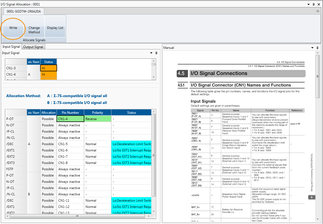Open the Input Signal panel dropdown arrow
Viewport: 323px width, 224px height.
click(x=151, y=53)
